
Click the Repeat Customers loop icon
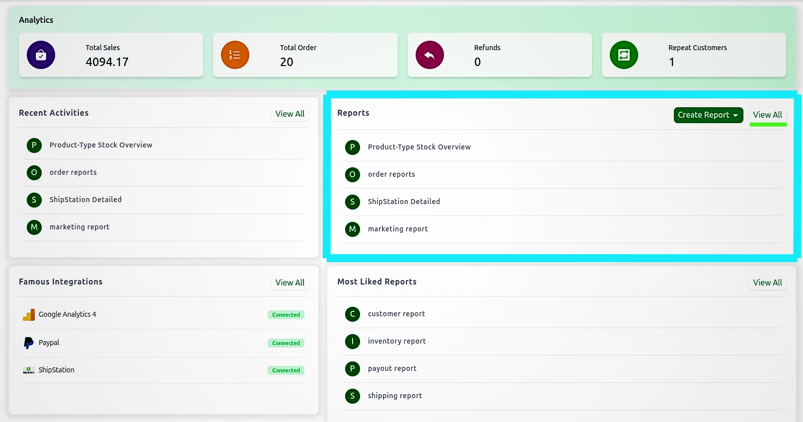pyautogui.click(x=624, y=55)
